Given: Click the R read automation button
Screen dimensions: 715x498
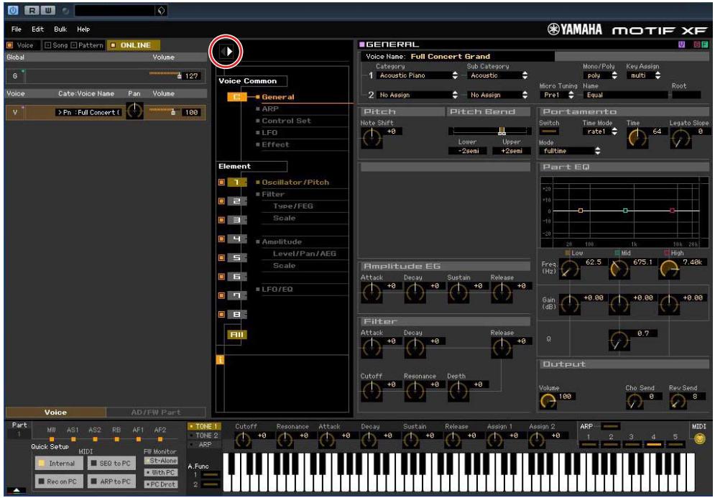Looking at the screenshot, I should pyautogui.click(x=32, y=10).
